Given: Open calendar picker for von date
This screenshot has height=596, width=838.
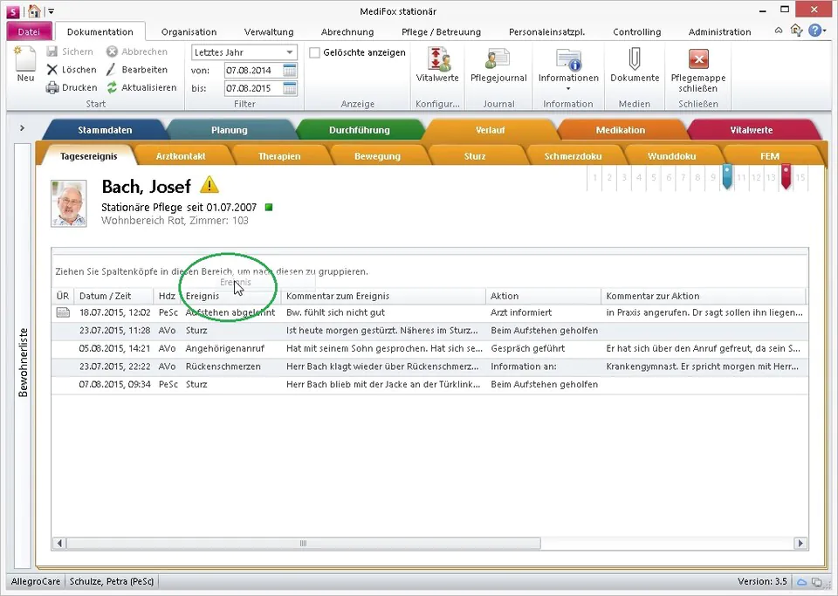Looking at the screenshot, I should 290,71.
